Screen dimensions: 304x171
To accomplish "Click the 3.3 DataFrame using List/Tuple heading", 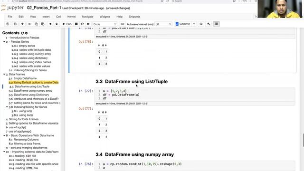I will coord(132,81).
